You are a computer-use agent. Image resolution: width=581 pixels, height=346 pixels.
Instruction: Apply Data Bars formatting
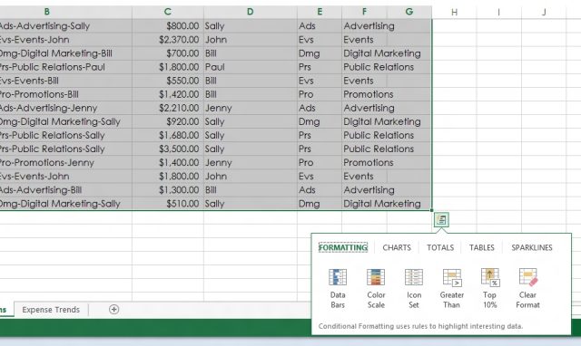coord(338,289)
